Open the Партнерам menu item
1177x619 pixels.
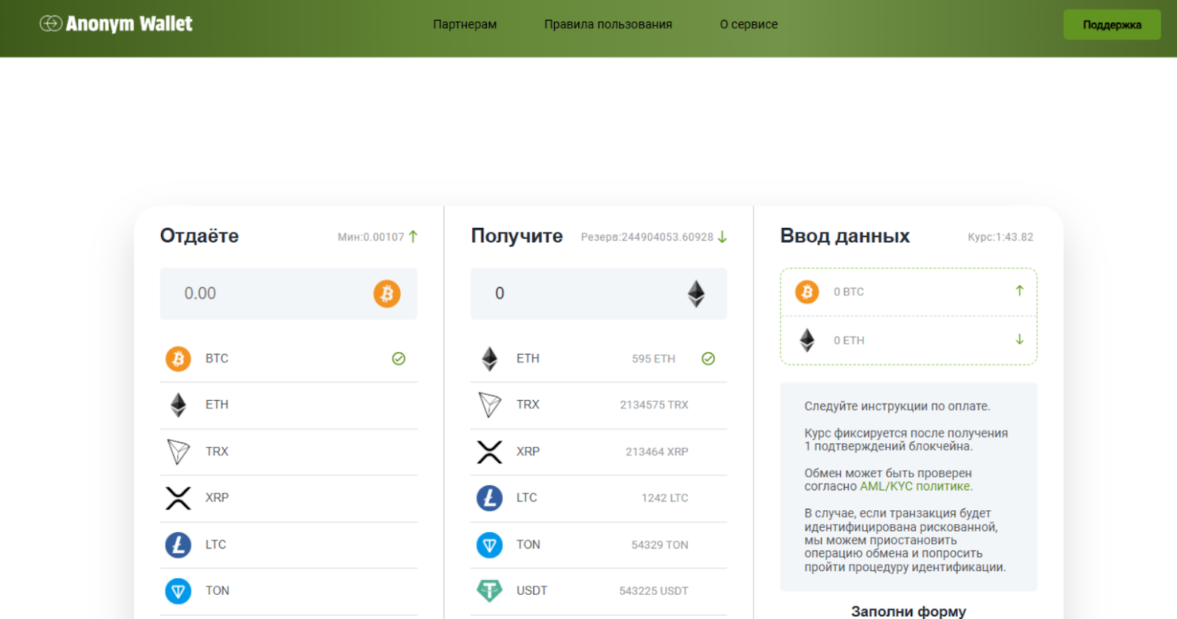pos(465,24)
